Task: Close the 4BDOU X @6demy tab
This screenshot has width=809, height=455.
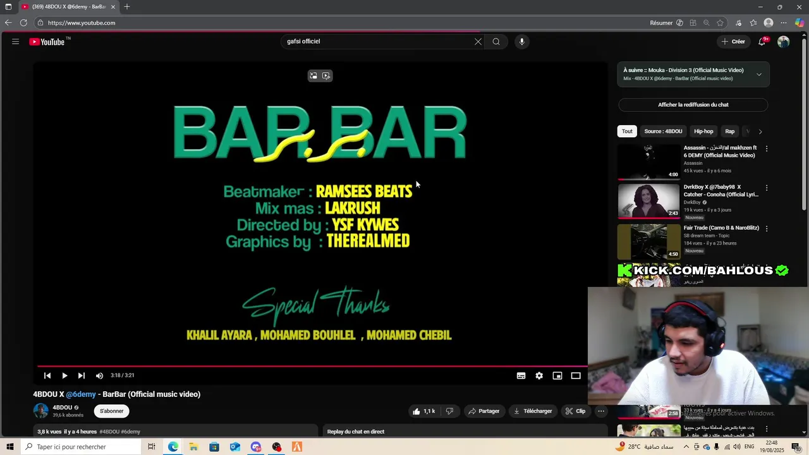Action: (x=113, y=7)
